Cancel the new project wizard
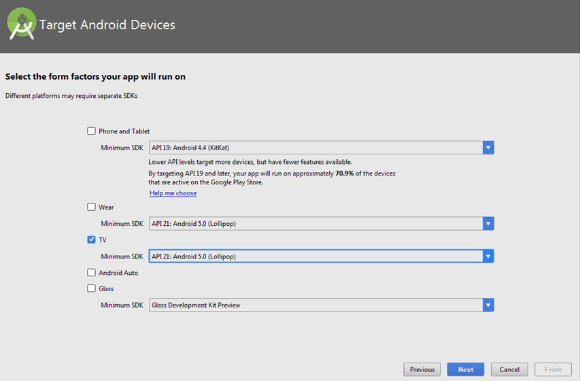Screen dimensions: 580x381 click(x=509, y=369)
